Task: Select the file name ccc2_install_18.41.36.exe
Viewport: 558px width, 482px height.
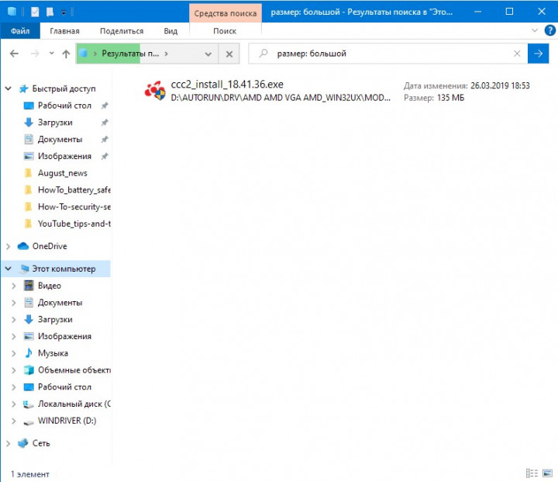Action: (227, 85)
